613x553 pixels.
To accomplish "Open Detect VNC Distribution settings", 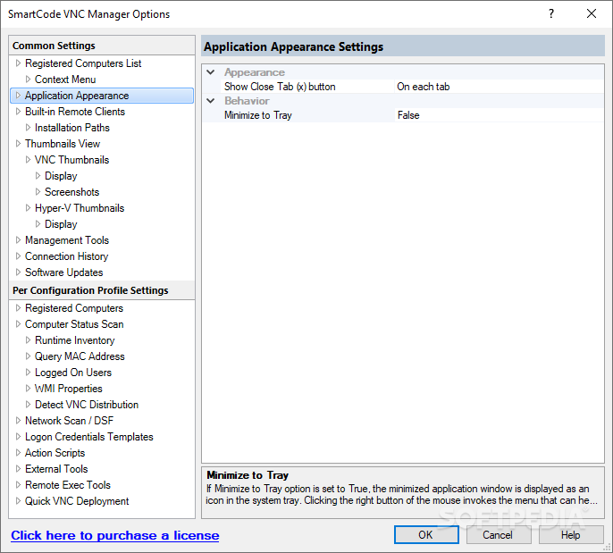I will 87,405.
